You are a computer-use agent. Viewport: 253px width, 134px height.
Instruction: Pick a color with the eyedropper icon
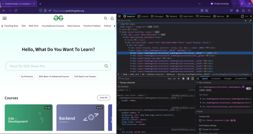[250, 21]
